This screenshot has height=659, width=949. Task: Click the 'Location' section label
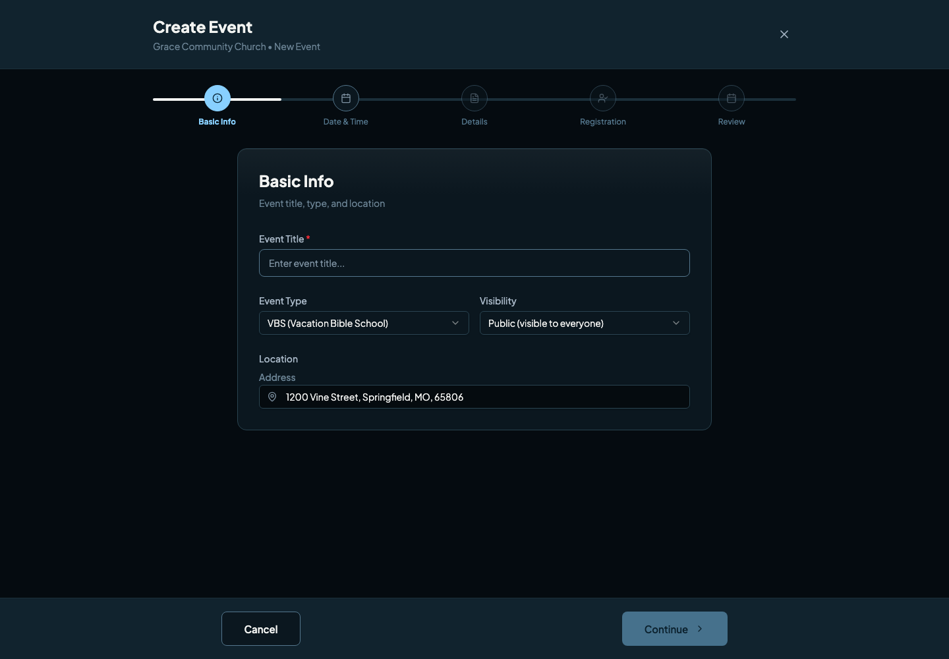click(279, 359)
